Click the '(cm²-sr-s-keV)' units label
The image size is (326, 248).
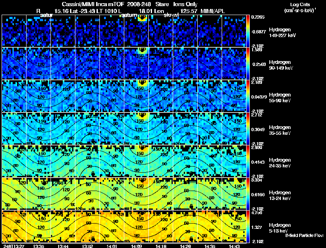(300, 10)
